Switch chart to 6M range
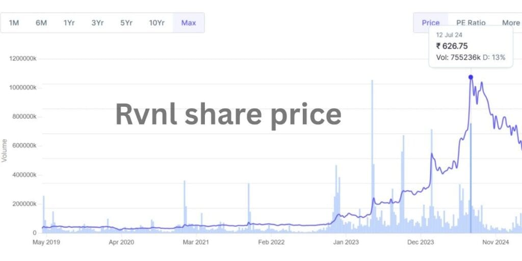This screenshot has height=261, width=522. pos(41,23)
